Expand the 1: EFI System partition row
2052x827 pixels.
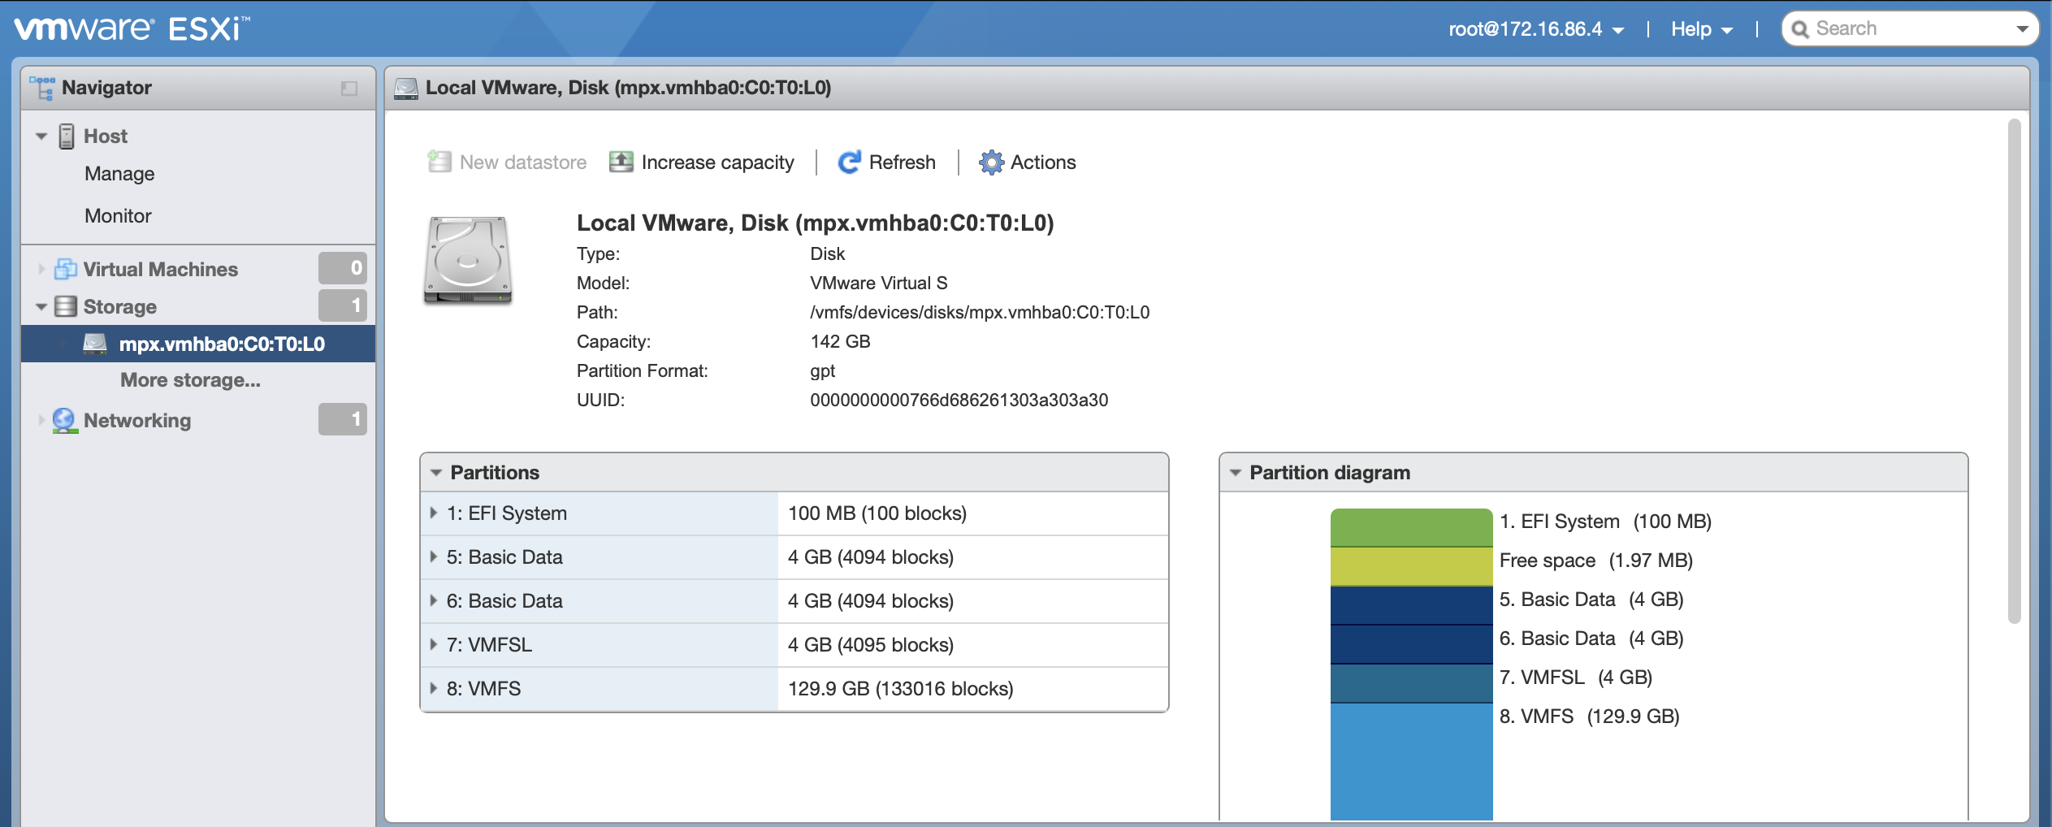[x=434, y=513]
